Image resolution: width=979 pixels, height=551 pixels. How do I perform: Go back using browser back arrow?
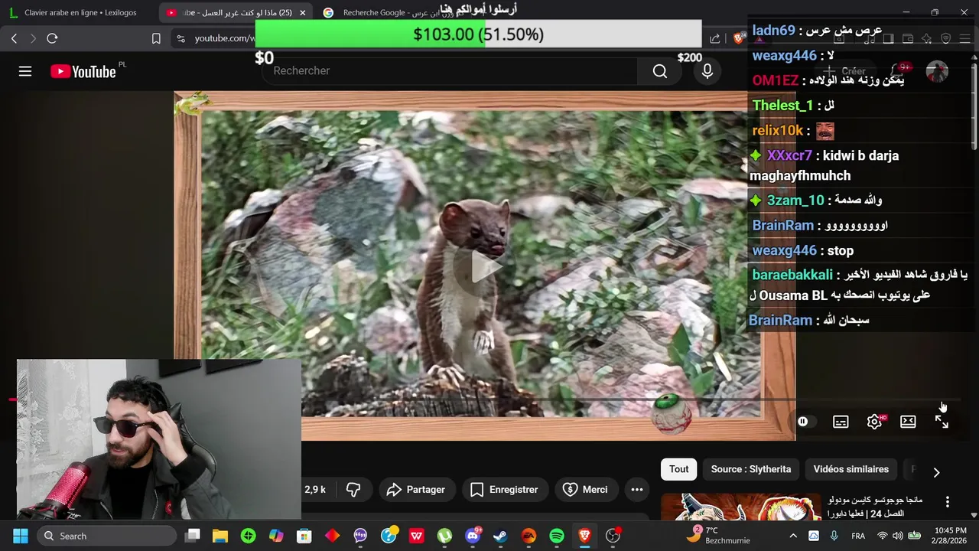14,38
